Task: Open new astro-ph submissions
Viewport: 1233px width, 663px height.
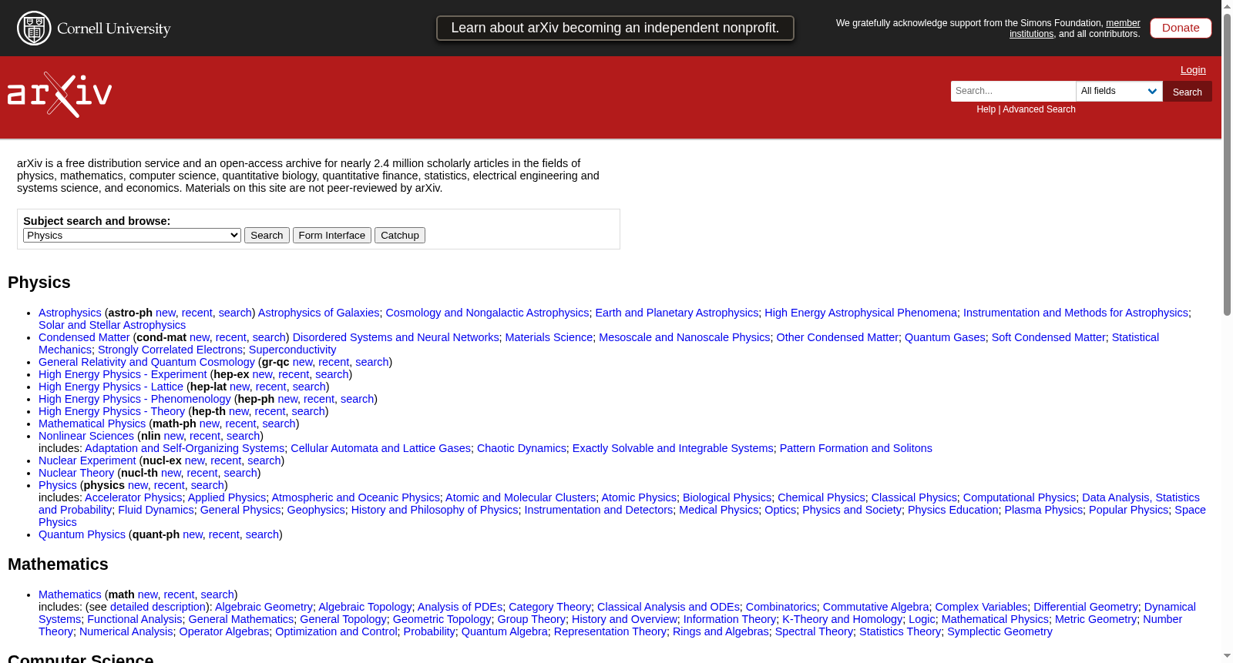Action: pyautogui.click(x=166, y=313)
